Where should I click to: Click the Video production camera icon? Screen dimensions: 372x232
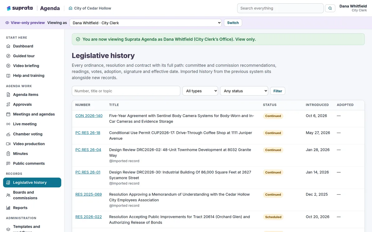coord(8,144)
